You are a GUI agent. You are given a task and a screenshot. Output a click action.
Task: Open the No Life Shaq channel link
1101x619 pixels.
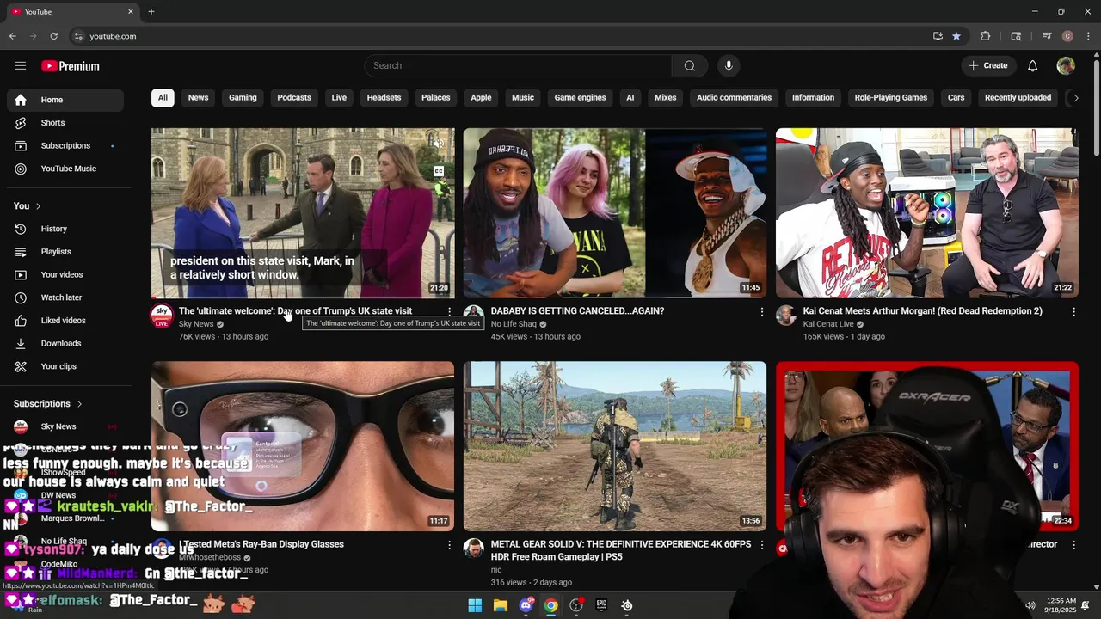coord(514,324)
